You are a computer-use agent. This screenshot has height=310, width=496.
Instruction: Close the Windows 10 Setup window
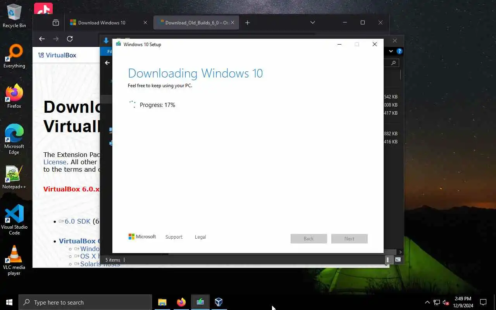[x=374, y=44]
